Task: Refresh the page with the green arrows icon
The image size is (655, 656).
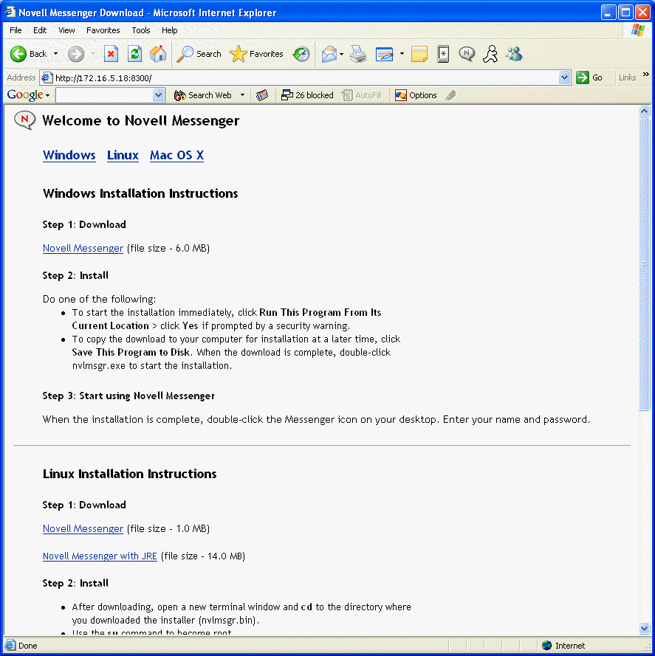Action: pos(134,54)
